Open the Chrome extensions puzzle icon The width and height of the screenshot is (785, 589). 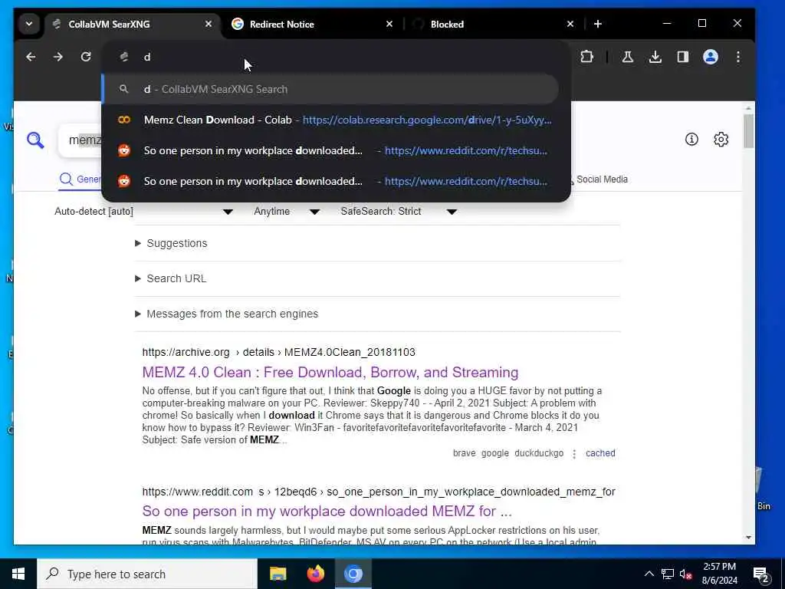click(586, 57)
